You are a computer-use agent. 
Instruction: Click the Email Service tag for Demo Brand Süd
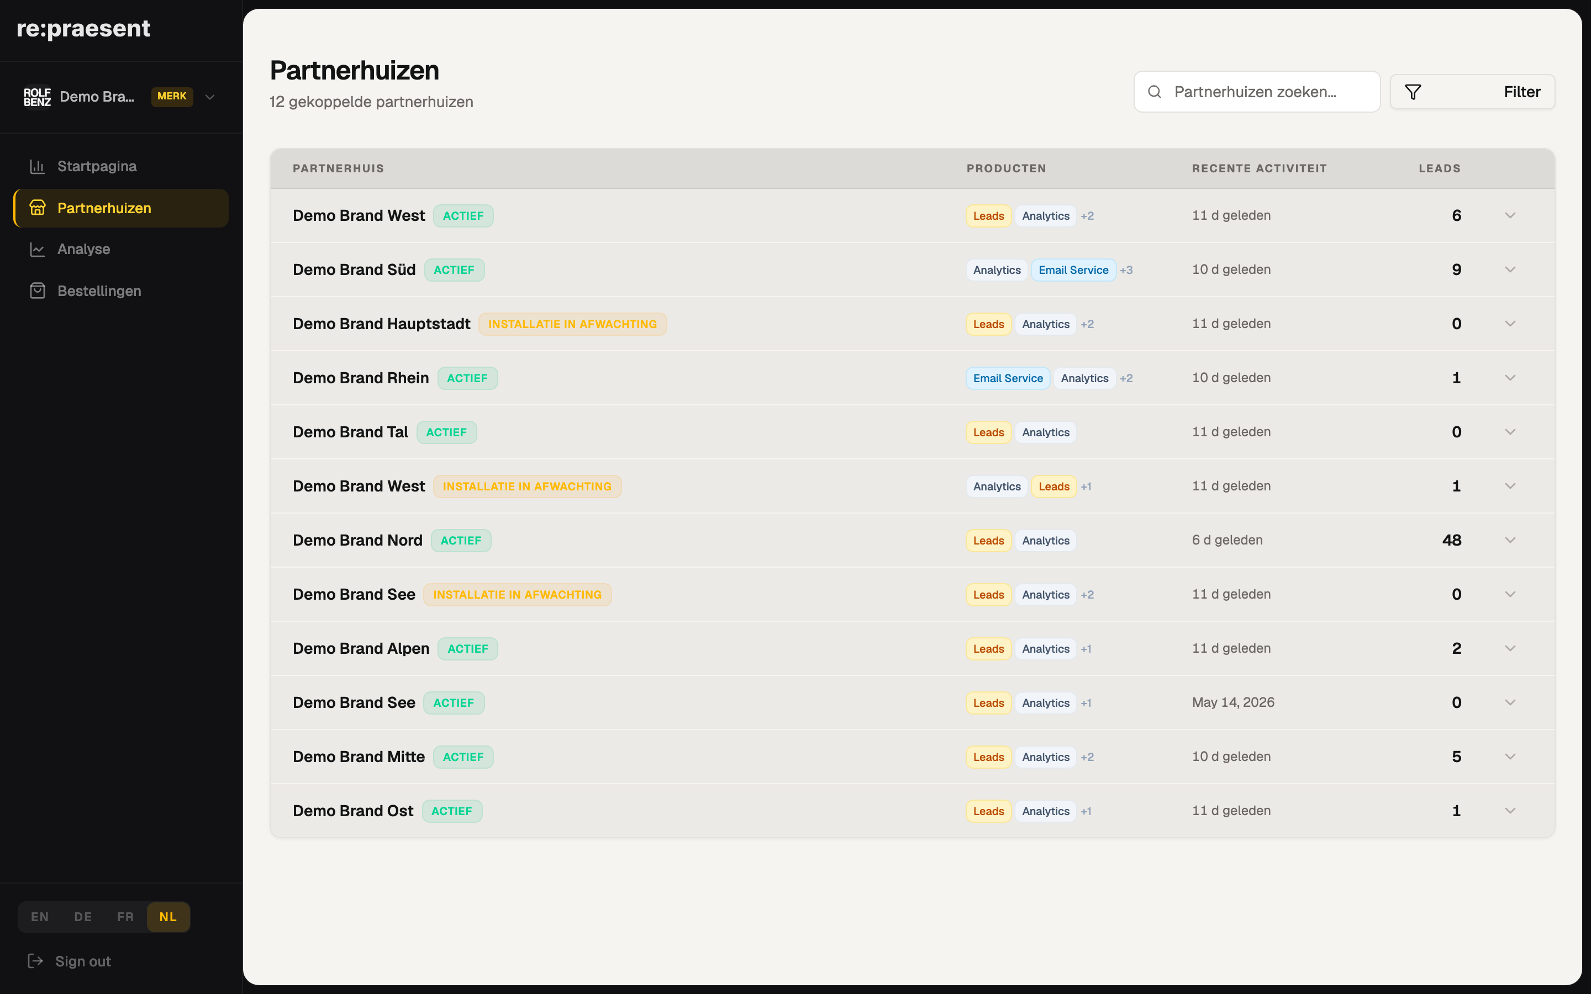point(1073,270)
